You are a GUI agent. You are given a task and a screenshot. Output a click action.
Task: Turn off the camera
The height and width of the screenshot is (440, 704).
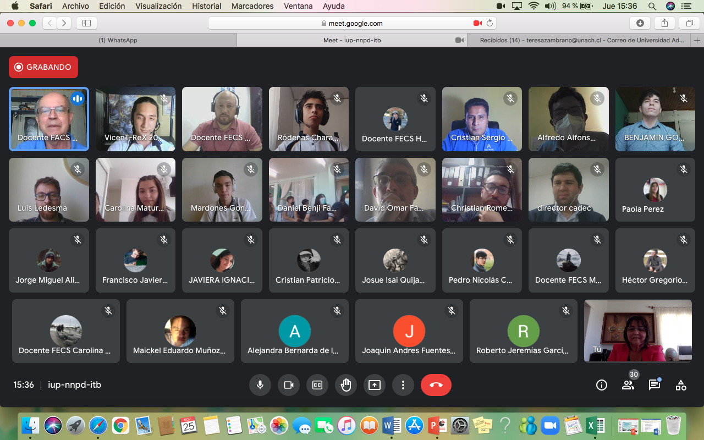click(288, 385)
